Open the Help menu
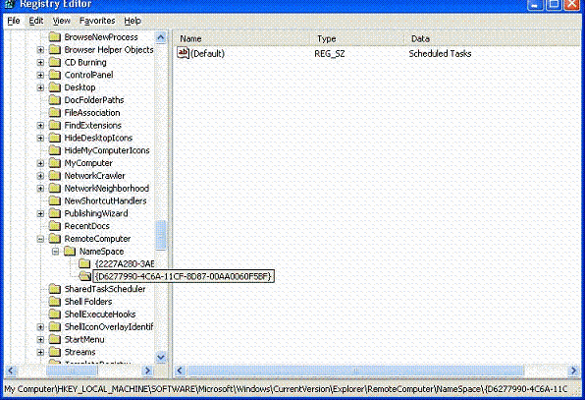 pos(133,21)
